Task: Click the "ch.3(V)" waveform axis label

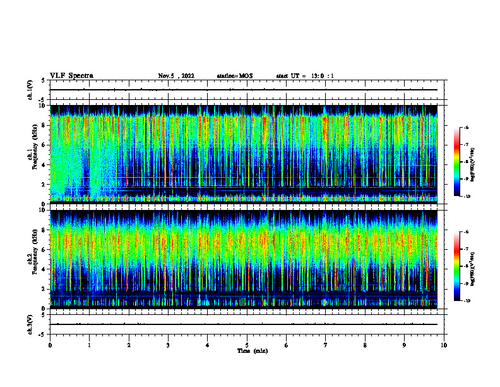Action: 30,324
